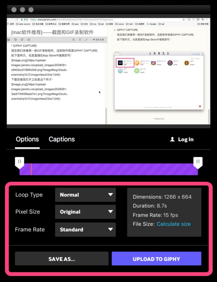
Task: Click the save icon in previewed editor toolbar
Action: tap(73, 40)
